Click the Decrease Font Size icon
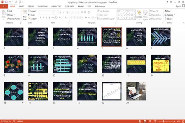This screenshot has width=185, height=123. 63,12
